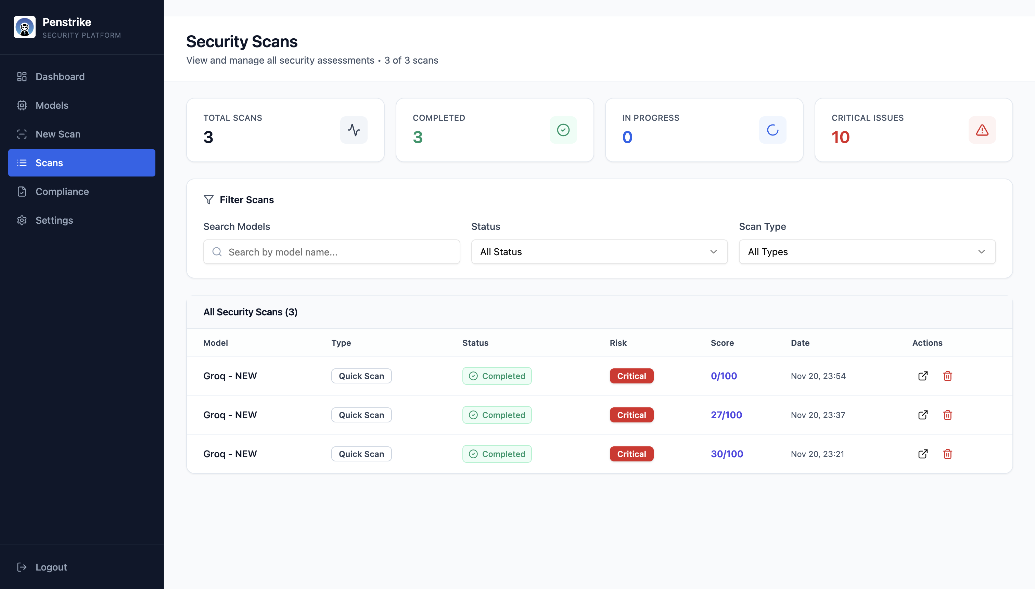
Task: Click the Models icon in the sidebar
Action: coord(22,105)
